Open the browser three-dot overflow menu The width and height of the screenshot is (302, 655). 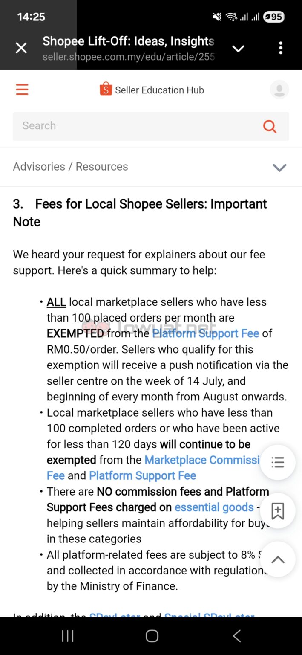[281, 48]
